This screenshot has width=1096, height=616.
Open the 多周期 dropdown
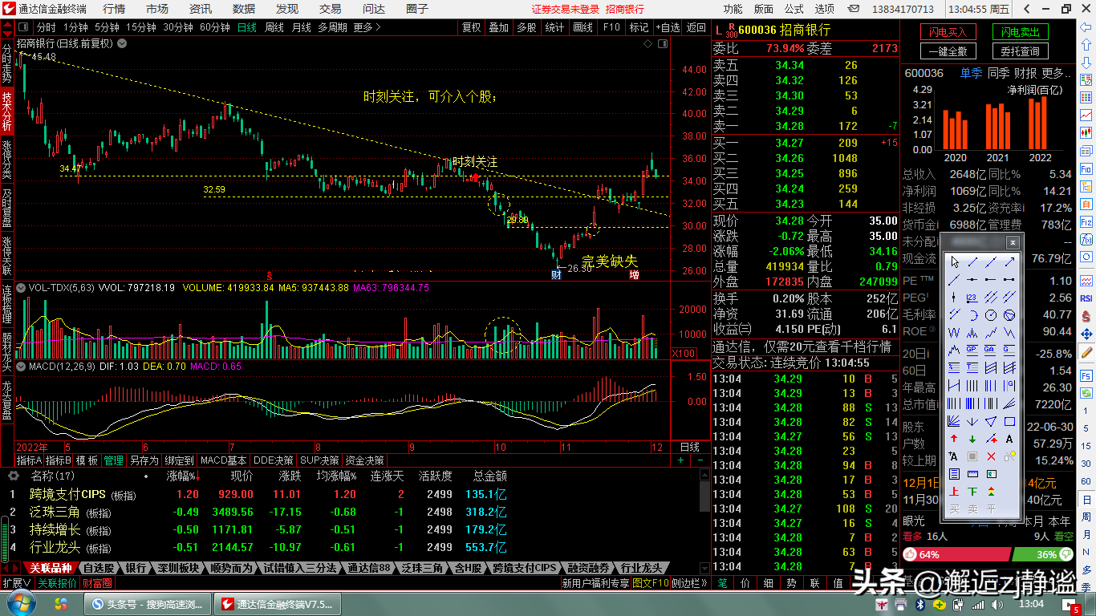pyautogui.click(x=332, y=27)
